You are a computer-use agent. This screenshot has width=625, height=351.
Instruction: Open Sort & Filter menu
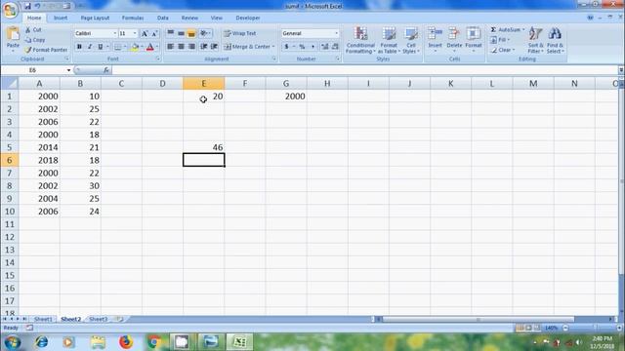(535, 40)
